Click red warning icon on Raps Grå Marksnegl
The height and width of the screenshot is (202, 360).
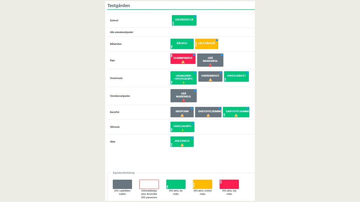pyautogui.click(x=210, y=65)
